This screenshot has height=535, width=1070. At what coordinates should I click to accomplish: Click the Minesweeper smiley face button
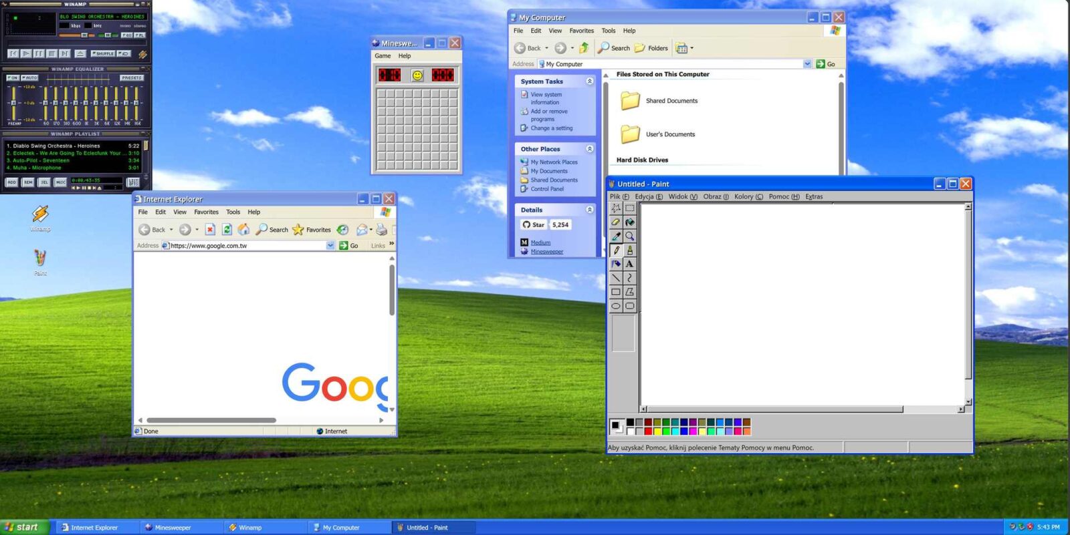point(417,75)
